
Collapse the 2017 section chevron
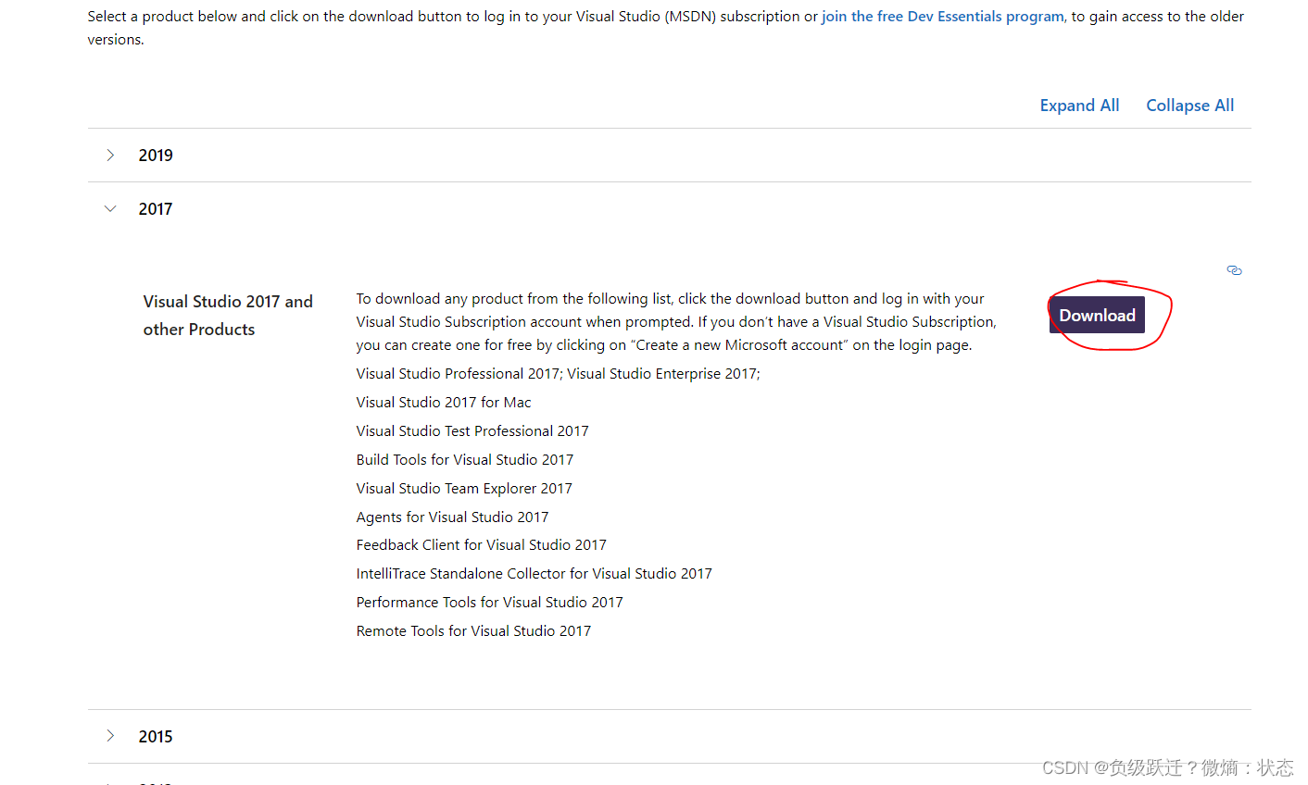click(110, 209)
